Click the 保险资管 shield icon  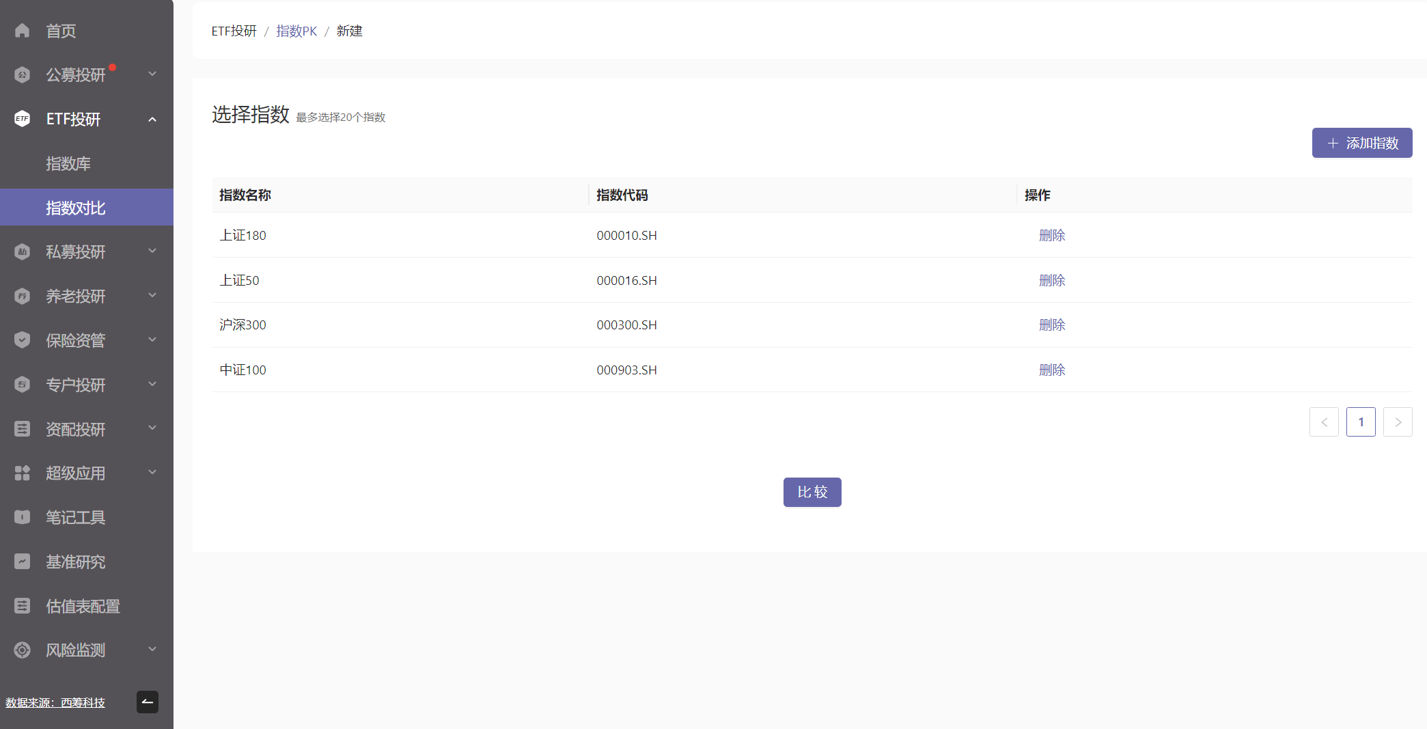pos(22,340)
